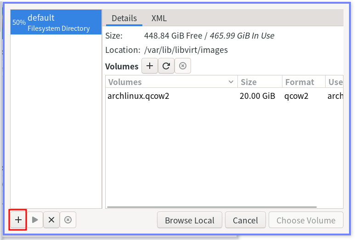Start the selected storage pool
The height and width of the screenshot is (240, 355).
(35, 220)
